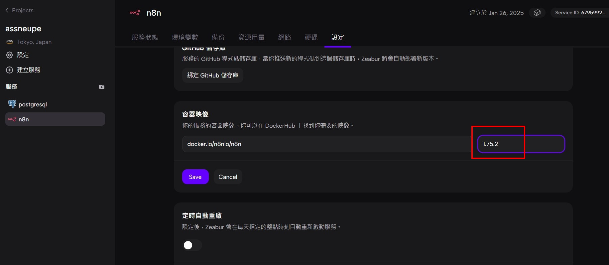Click the postgresql elephant icon
Image resolution: width=609 pixels, height=265 pixels.
[x=12, y=104]
